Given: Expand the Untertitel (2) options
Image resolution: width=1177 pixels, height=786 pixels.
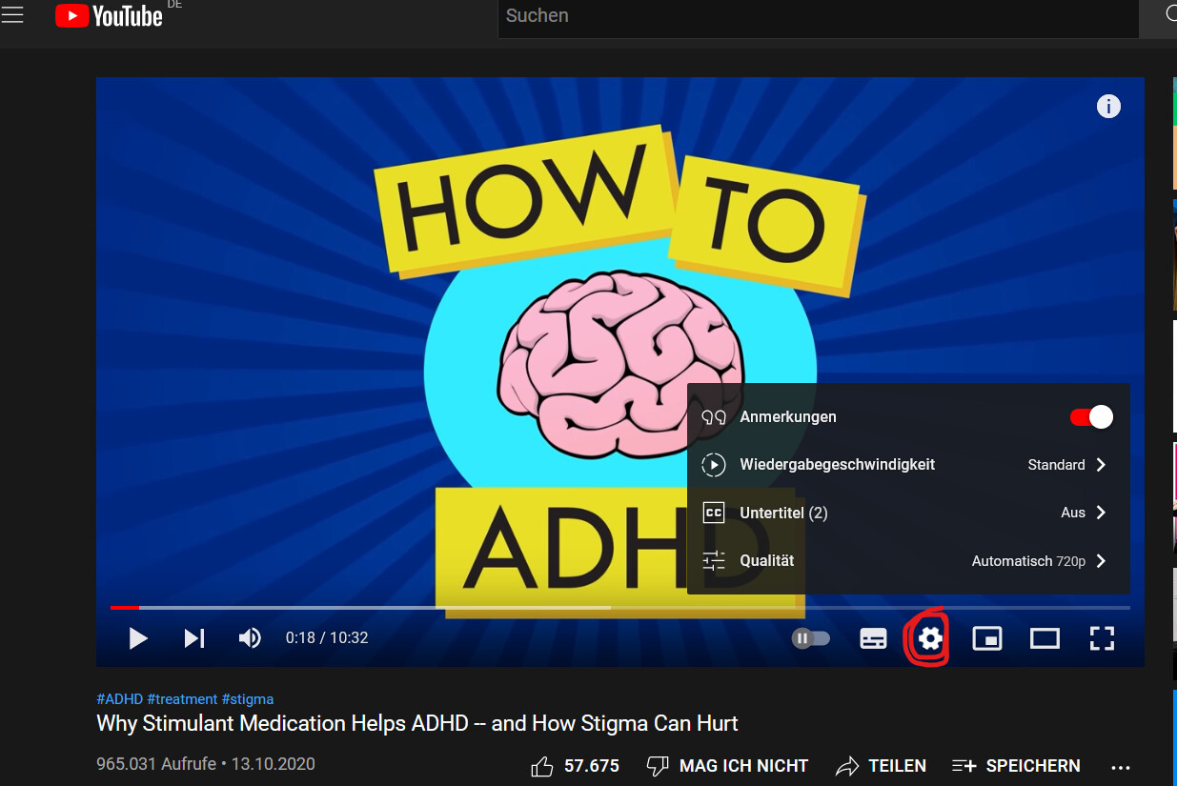Looking at the screenshot, I should pyautogui.click(x=908, y=513).
